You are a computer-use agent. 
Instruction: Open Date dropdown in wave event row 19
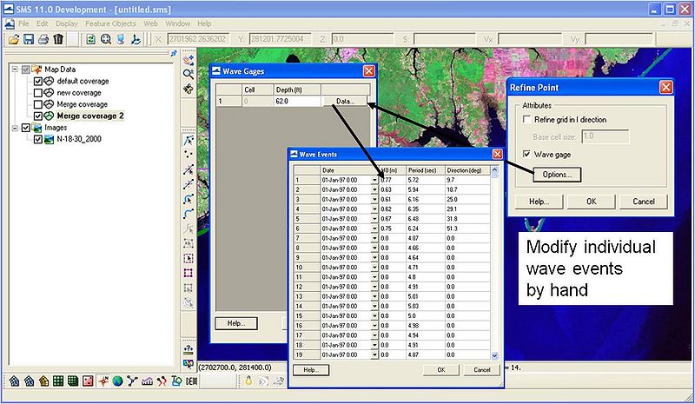[374, 354]
